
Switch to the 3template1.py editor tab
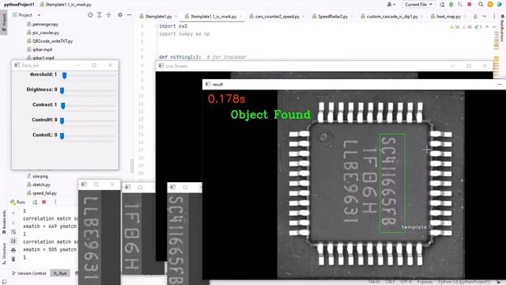click(158, 16)
